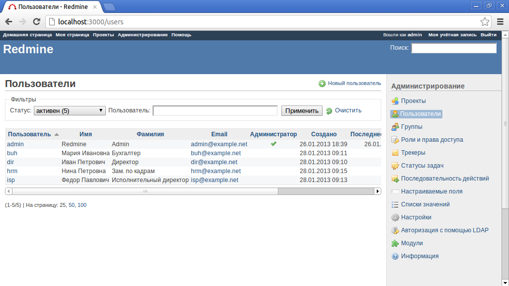This screenshot has height=286, width=509.
Task: Show 50 users per page
Action: click(x=72, y=205)
